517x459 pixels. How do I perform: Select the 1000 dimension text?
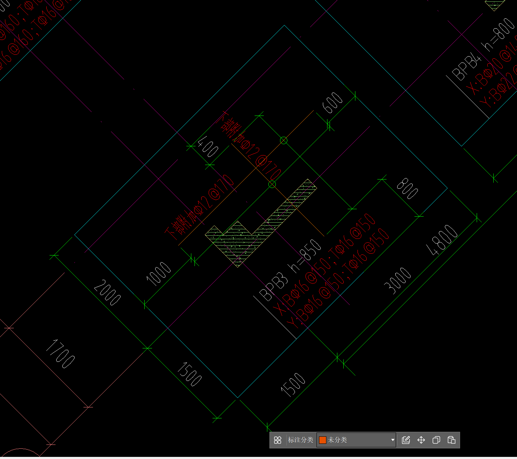tap(159, 273)
